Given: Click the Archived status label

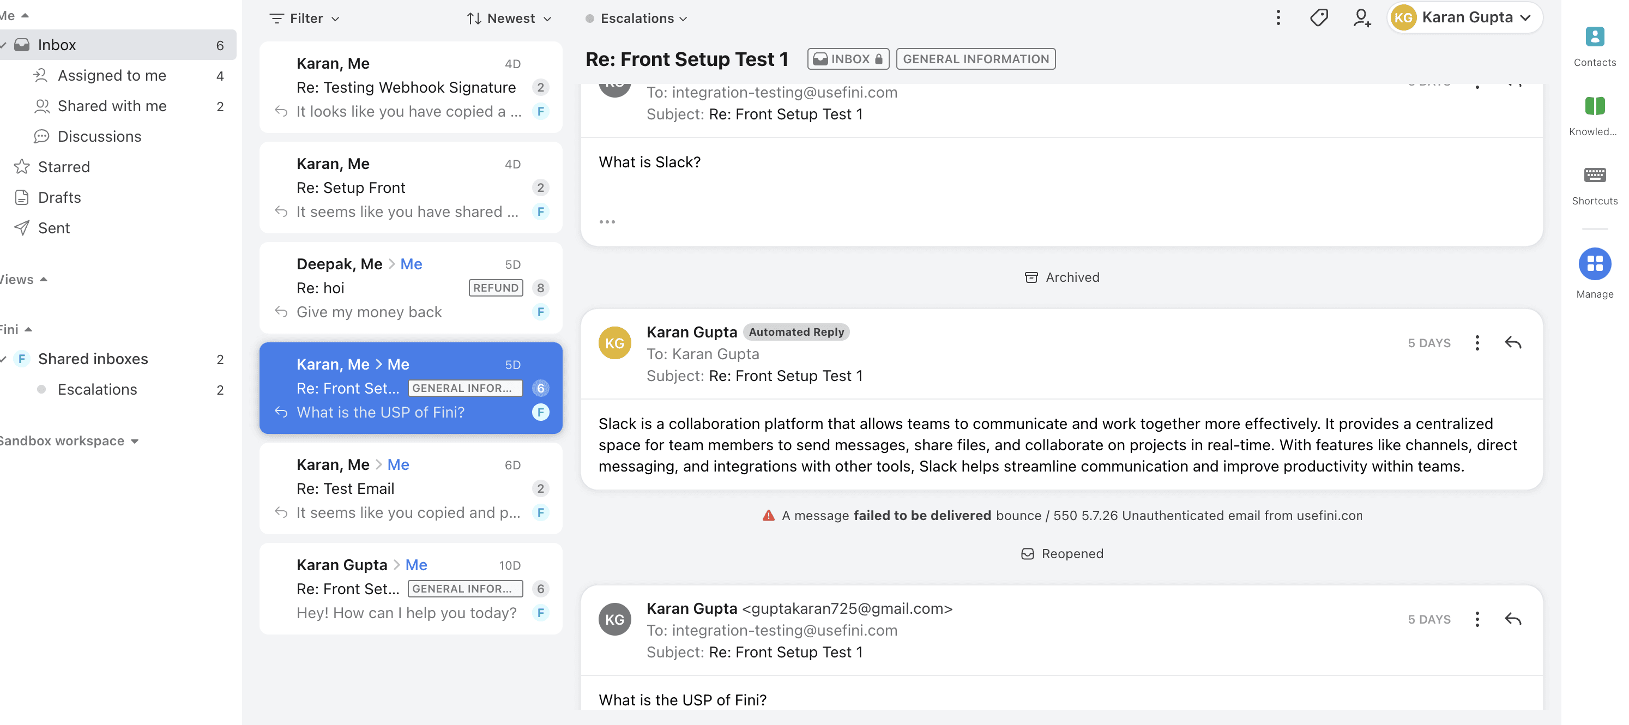Looking at the screenshot, I should click(1063, 277).
